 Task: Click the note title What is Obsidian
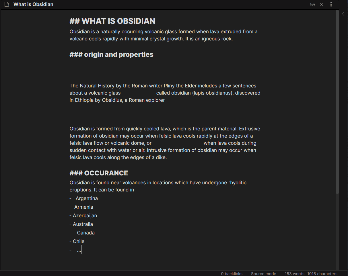[x=33, y=4]
